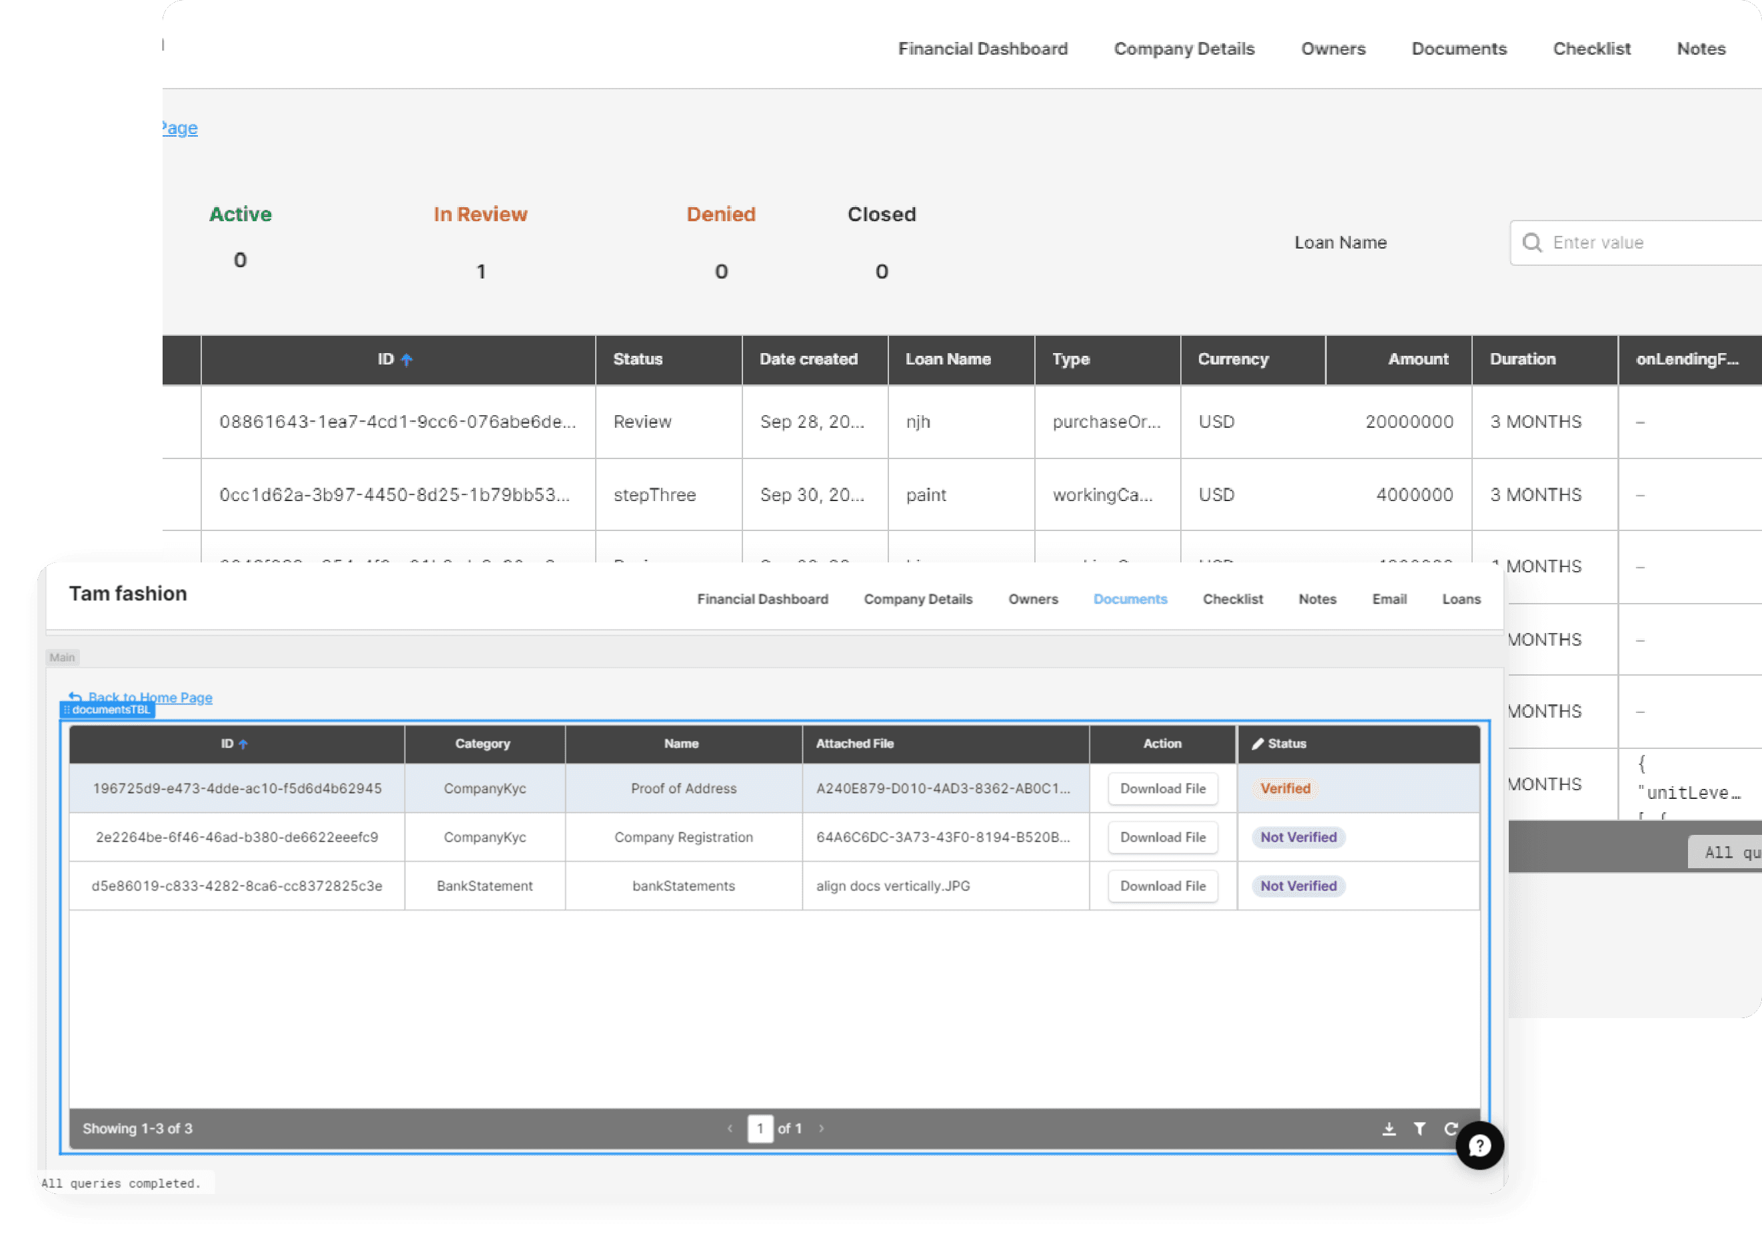The width and height of the screenshot is (1762, 1250).
Task: Select document ID 196725d9-e473-4dde-ac10-f5d6d4b62945
Action: point(237,788)
